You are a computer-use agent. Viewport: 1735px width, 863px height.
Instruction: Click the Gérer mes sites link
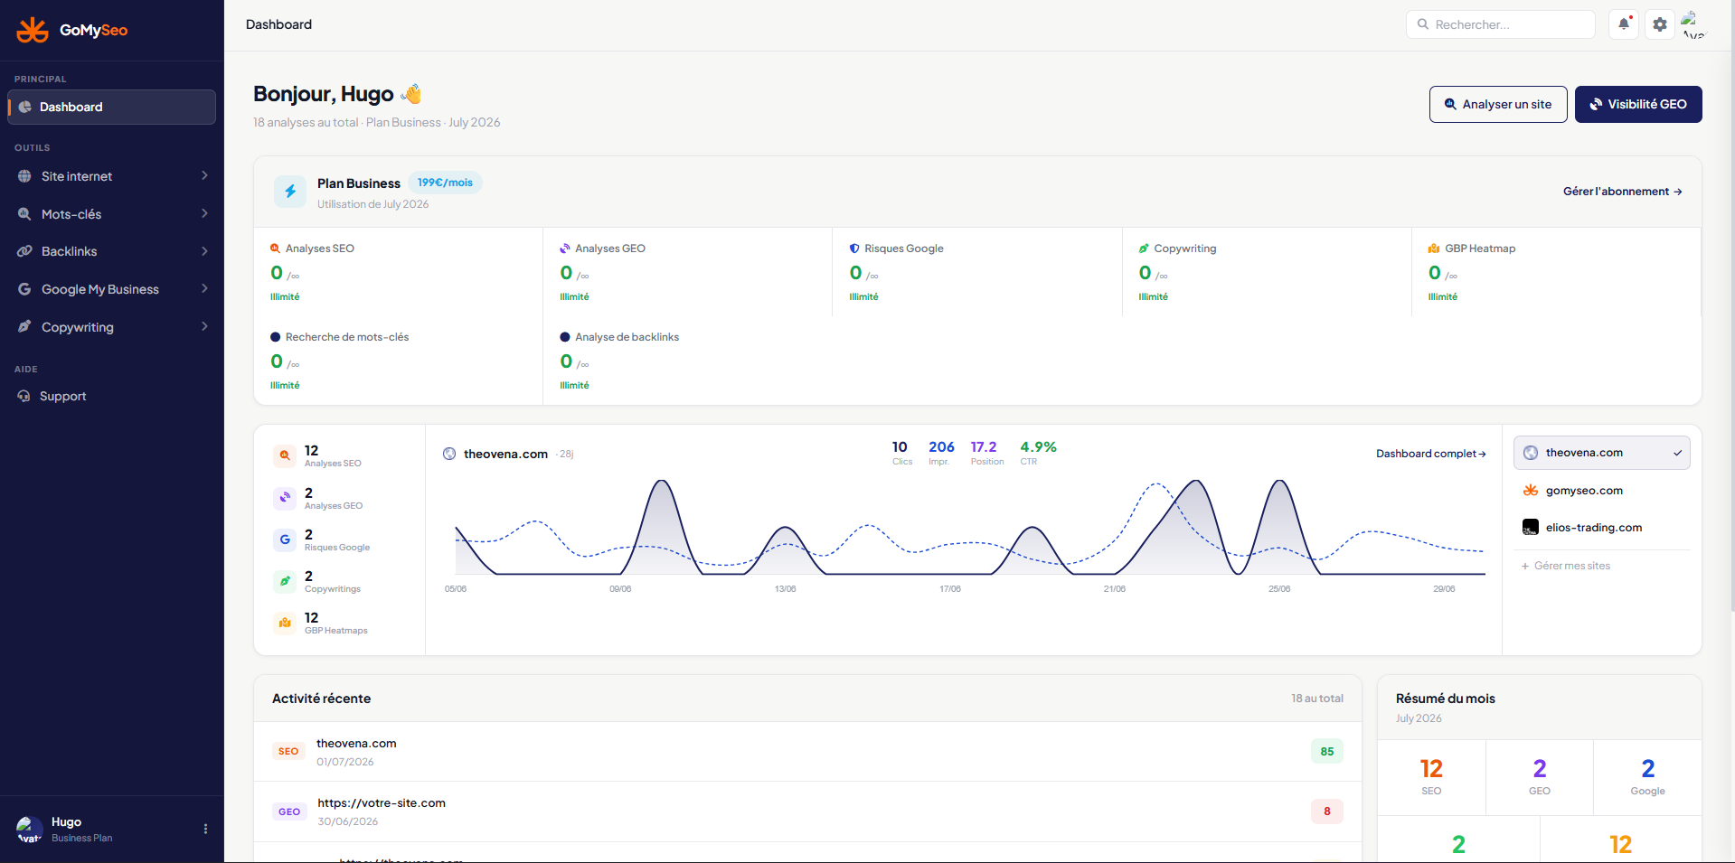(1565, 566)
